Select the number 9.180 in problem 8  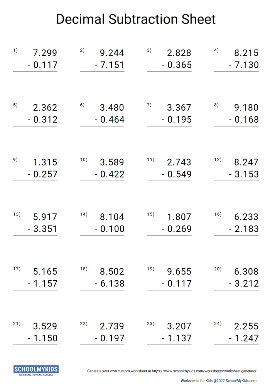click(246, 108)
